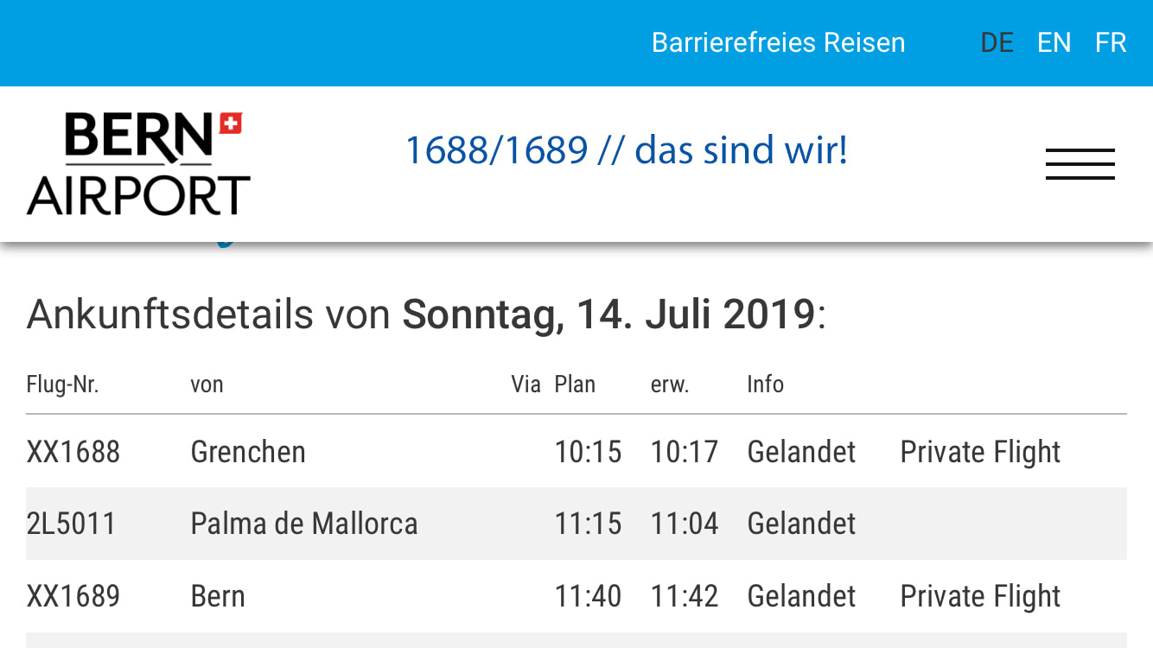Click the Private Flight label for XX1688

pyautogui.click(x=980, y=452)
